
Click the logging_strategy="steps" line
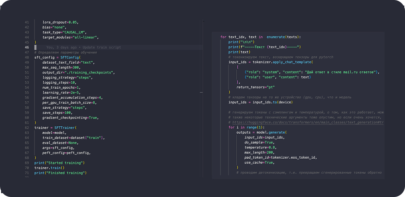(x=67, y=77)
